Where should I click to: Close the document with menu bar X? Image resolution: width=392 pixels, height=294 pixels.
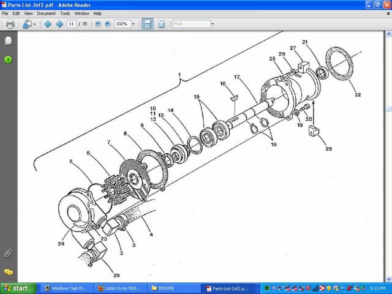pos(388,13)
